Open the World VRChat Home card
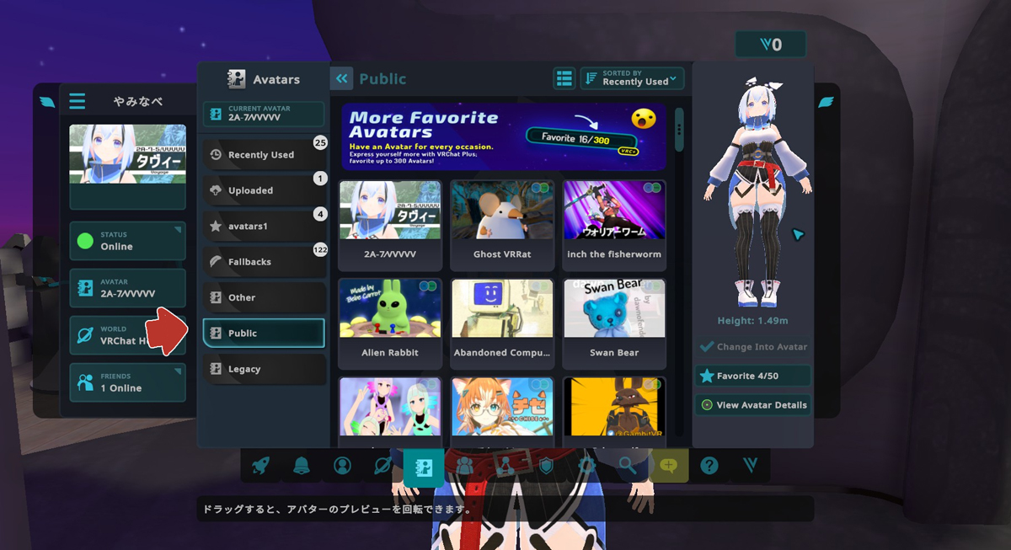1011x550 pixels. coord(127,335)
